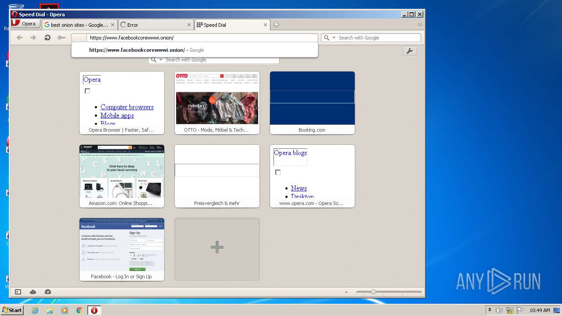Open the Opera Browser speed dial thumbnail
The image size is (562, 316).
tap(122, 103)
